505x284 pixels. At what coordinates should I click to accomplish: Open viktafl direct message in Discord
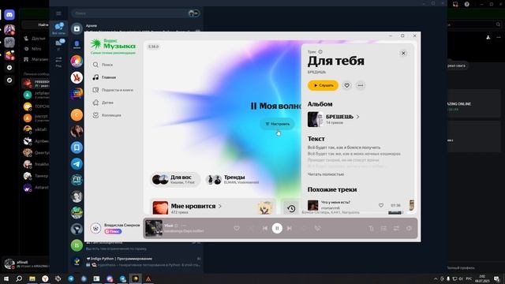(36, 129)
